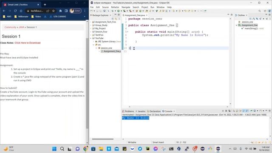Click the Chrome address bar
The image size is (272, 153).
tap(40, 11)
